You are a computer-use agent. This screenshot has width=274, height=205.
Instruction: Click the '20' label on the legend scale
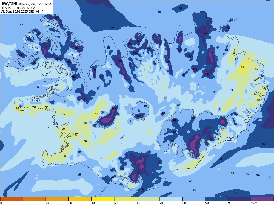click(x=47, y=203)
